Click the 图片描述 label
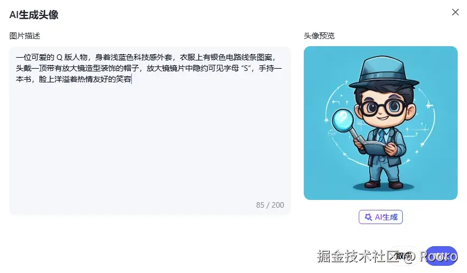The height and width of the screenshot is (273, 467). [25, 36]
